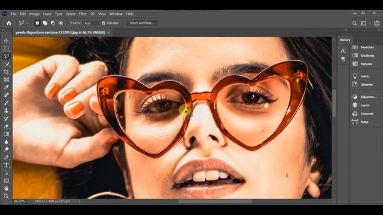Close the pexels jpg document tab

pyautogui.click(x=108, y=32)
